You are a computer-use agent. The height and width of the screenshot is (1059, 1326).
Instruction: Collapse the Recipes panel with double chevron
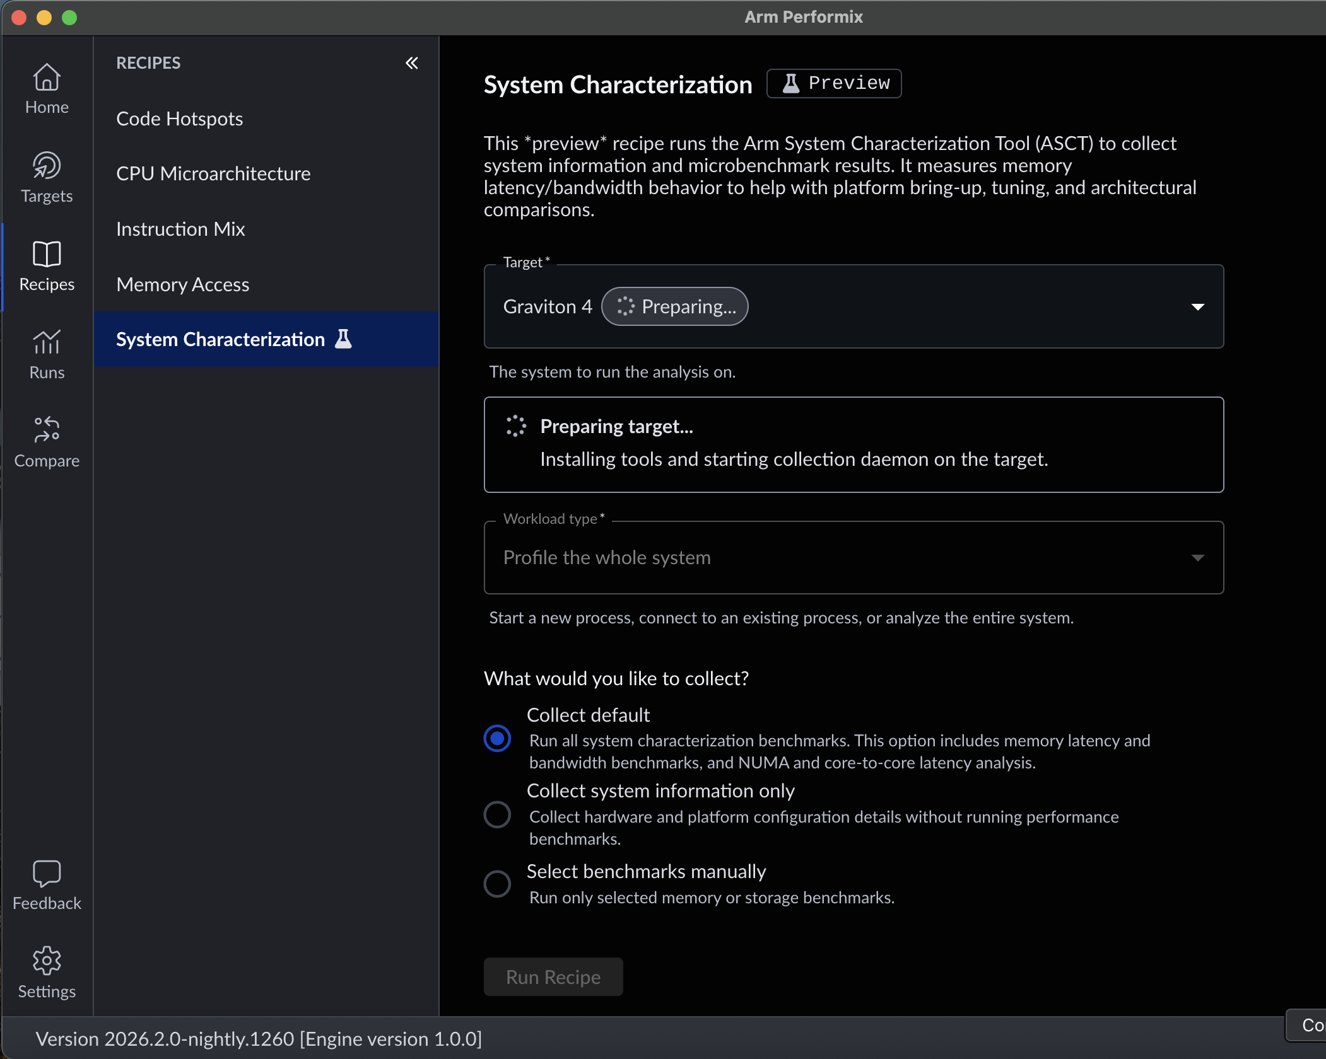[412, 63]
